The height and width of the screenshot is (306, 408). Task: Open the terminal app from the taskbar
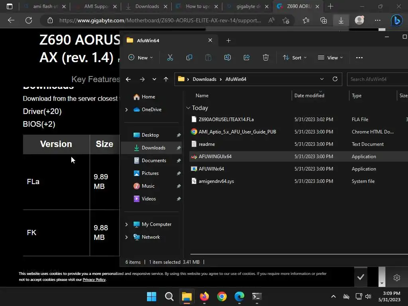(257, 296)
